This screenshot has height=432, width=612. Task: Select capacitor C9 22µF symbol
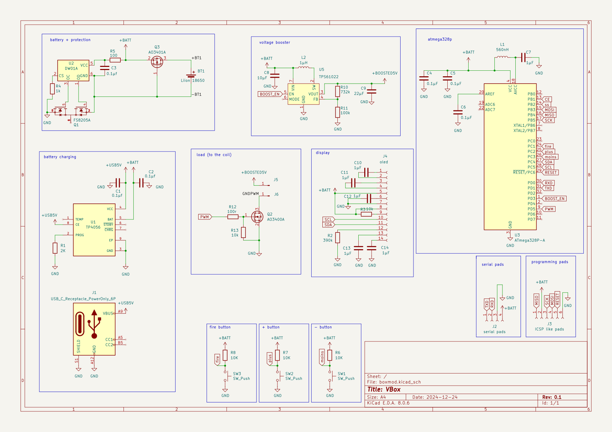(372, 91)
